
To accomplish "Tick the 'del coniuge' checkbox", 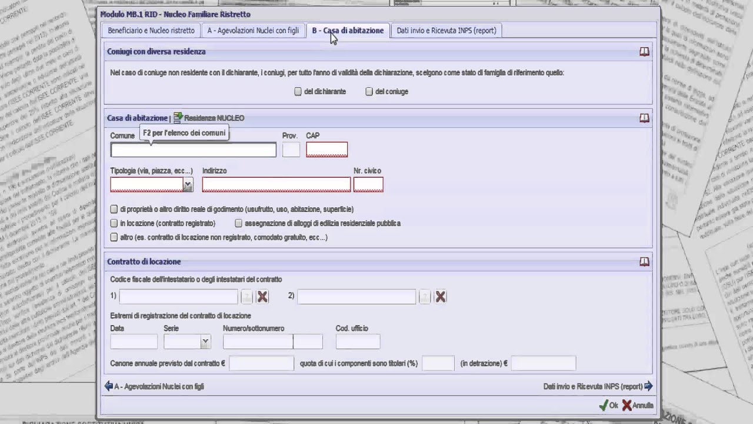I will [x=369, y=91].
